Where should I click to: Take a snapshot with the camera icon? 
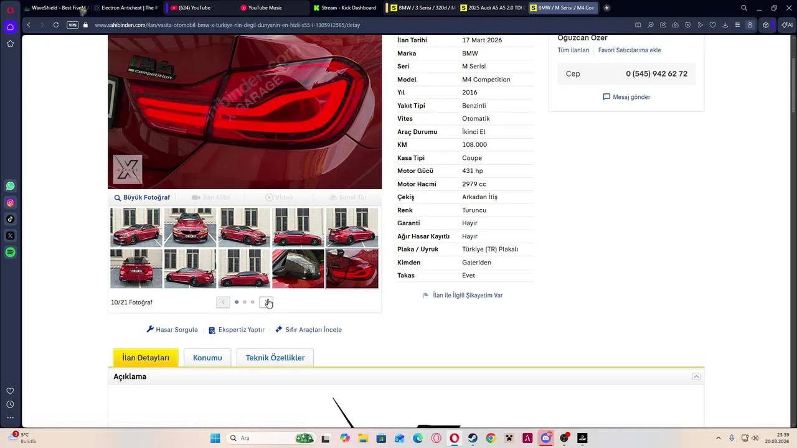click(x=675, y=25)
